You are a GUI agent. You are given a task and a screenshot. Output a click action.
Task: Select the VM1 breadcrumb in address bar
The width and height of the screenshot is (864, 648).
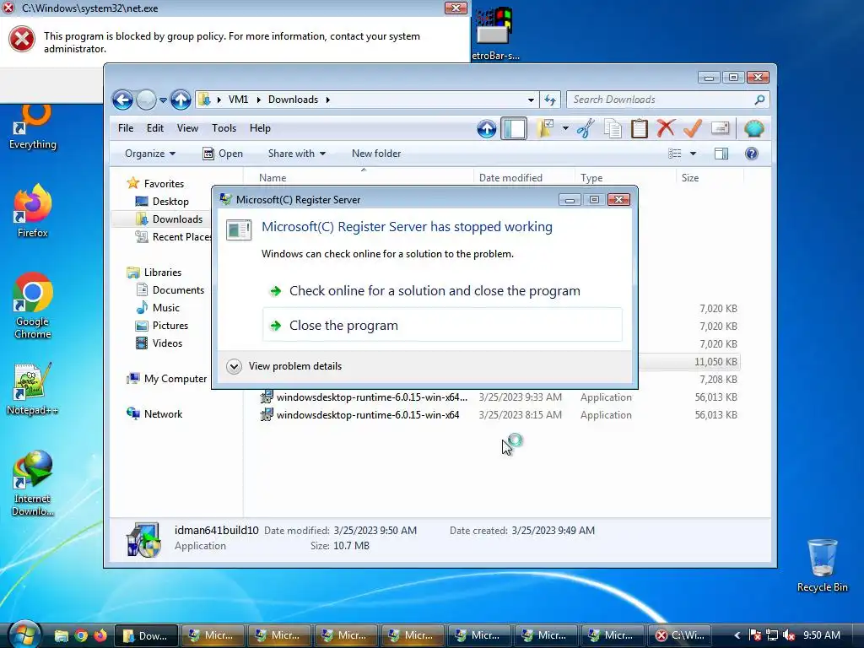238,100
